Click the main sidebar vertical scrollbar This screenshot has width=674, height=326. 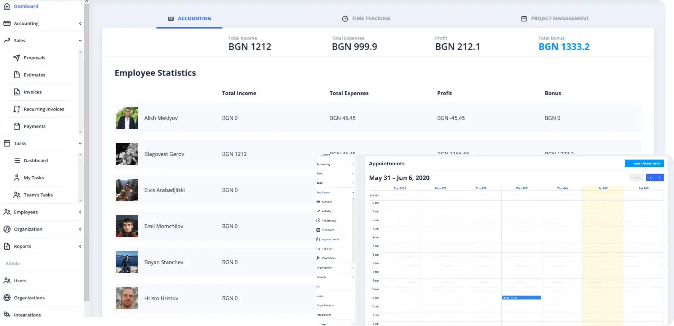coord(87,152)
